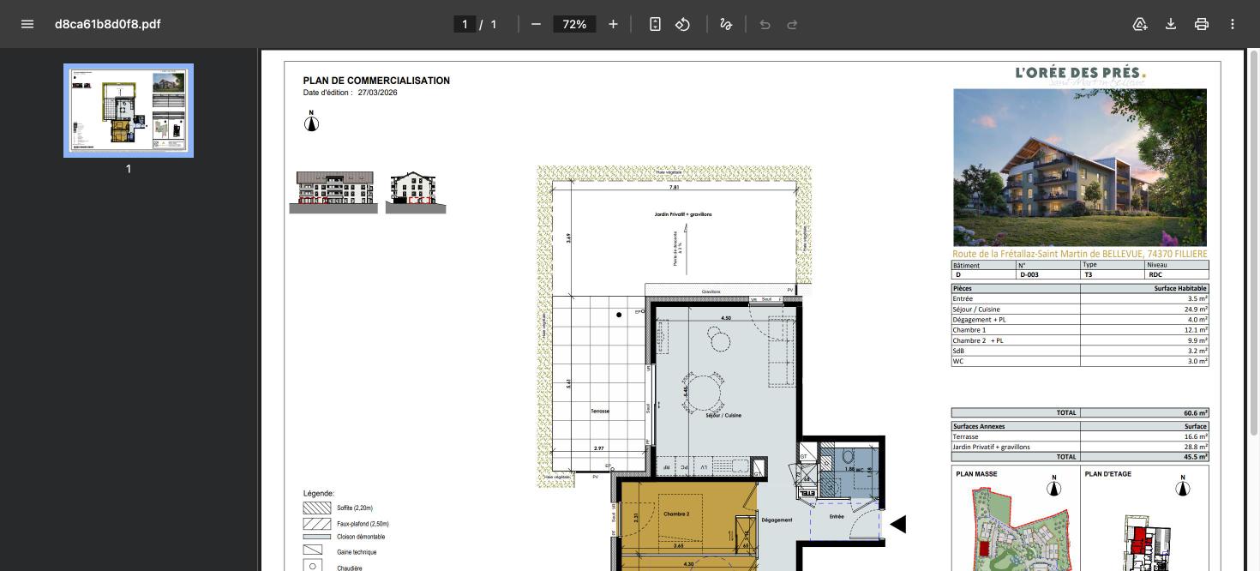The width and height of the screenshot is (1260, 571).
Task: Click the Cloison démontable legend entry
Action: pyautogui.click(x=361, y=537)
